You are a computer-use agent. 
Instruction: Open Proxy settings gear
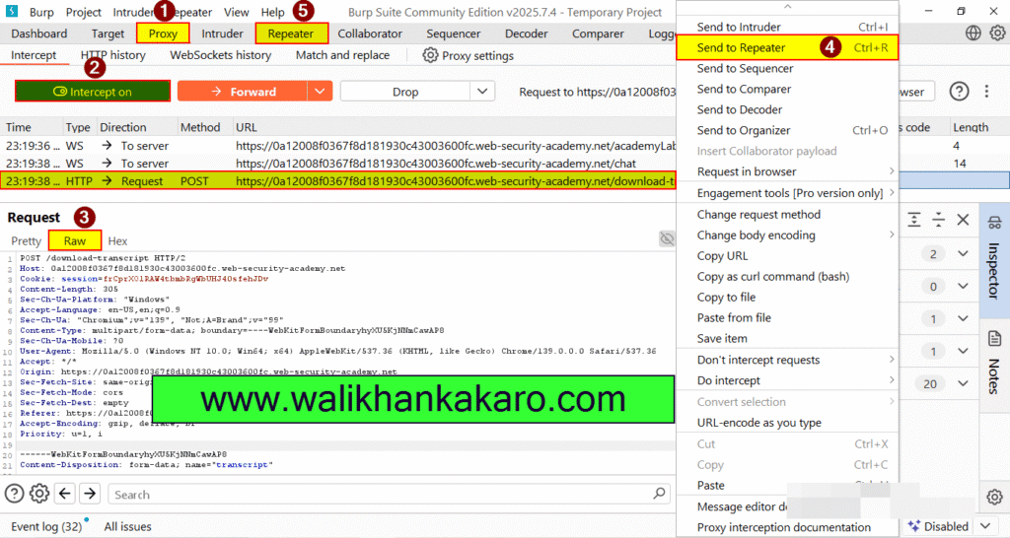click(x=430, y=55)
